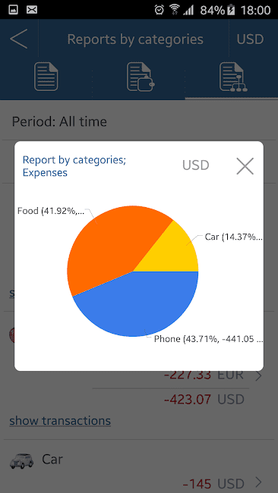The image size is (278, 493).
Task: Close the pie chart dialog with X
Action: click(x=245, y=166)
